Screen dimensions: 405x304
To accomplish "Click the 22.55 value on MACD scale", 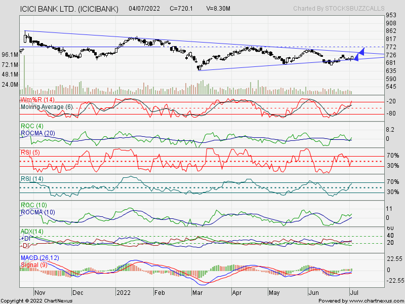I will coord(394,259).
